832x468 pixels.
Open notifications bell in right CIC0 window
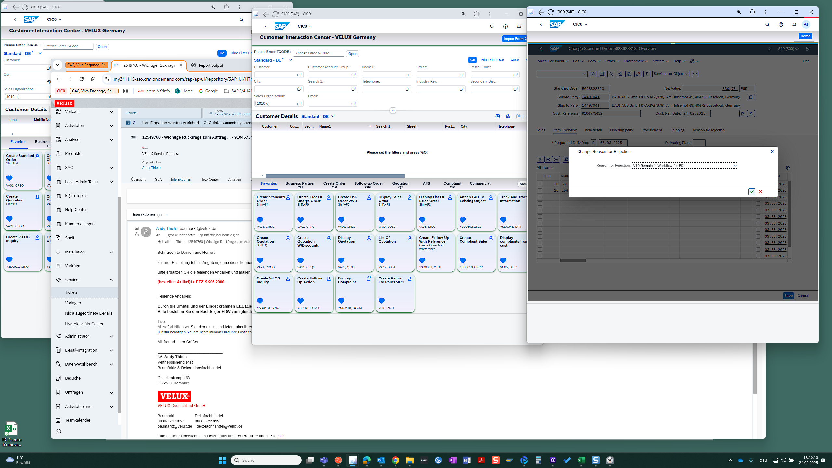coord(794,24)
